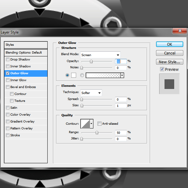Expand the glow gradient picker arrow
The height and width of the screenshot is (188, 188).
(122, 75)
